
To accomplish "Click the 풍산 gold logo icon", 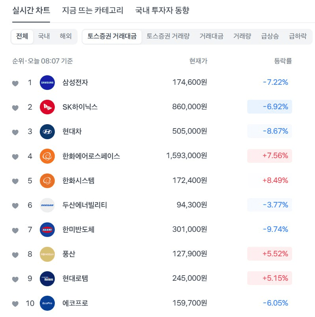I will pos(47,254).
